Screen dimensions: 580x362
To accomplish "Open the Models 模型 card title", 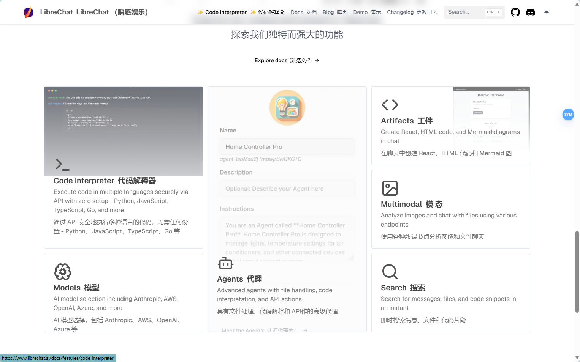I will (76, 288).
